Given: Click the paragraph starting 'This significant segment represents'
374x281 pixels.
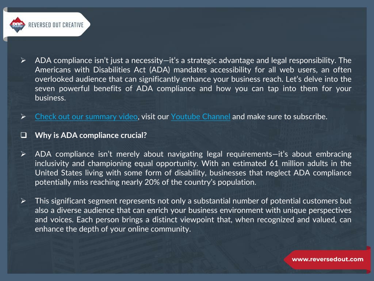Looking at the screenshot, I should pyautogui.click(x=193, y=215).
